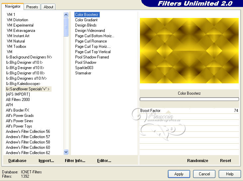
Task: Select Alf's Power Grads category
Action: (x=20, y=116)
